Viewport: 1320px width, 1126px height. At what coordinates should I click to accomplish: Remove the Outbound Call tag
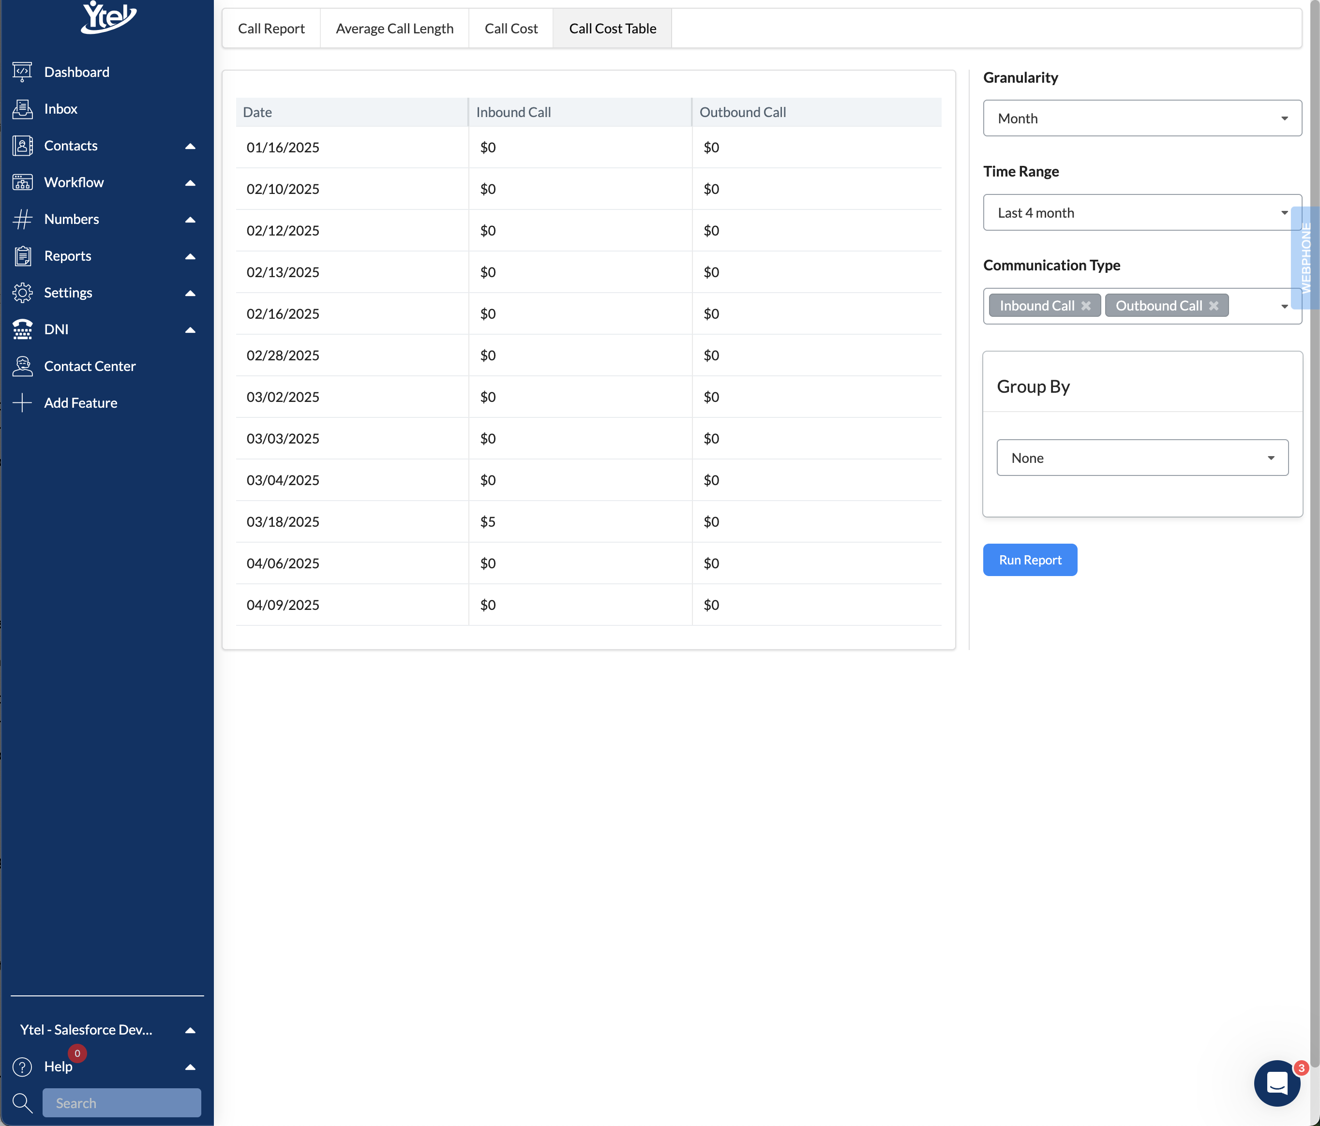(x=1214, y=306)
